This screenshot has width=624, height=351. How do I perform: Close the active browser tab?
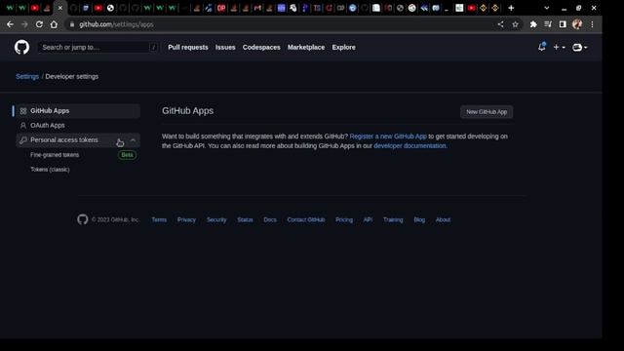click(60, 8)
